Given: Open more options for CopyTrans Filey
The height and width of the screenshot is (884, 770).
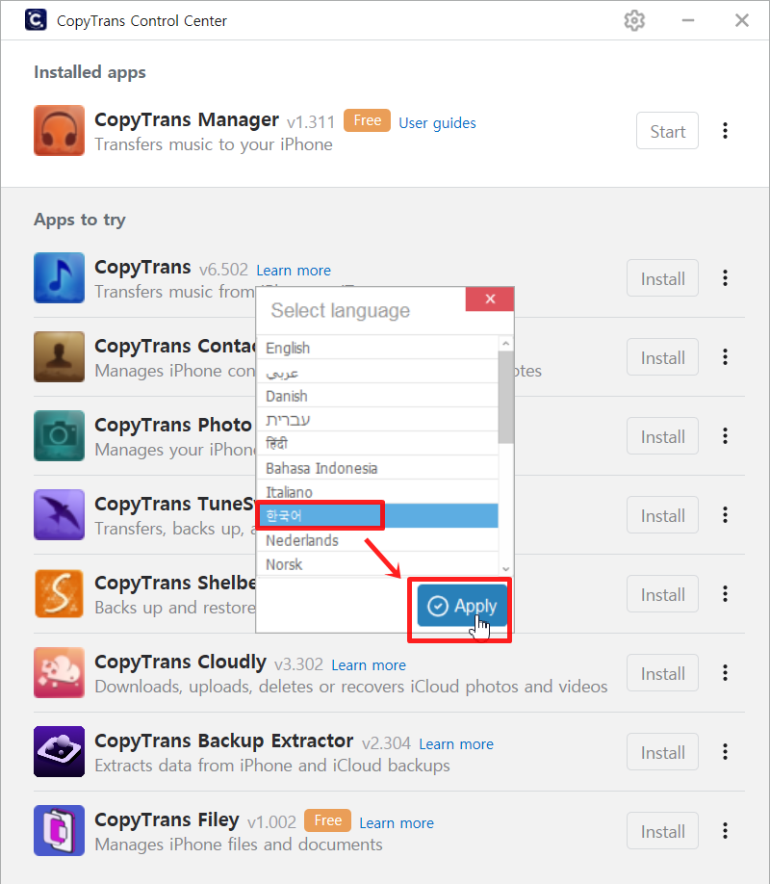Looking at the screenshot, I should [x=726, y=830].
